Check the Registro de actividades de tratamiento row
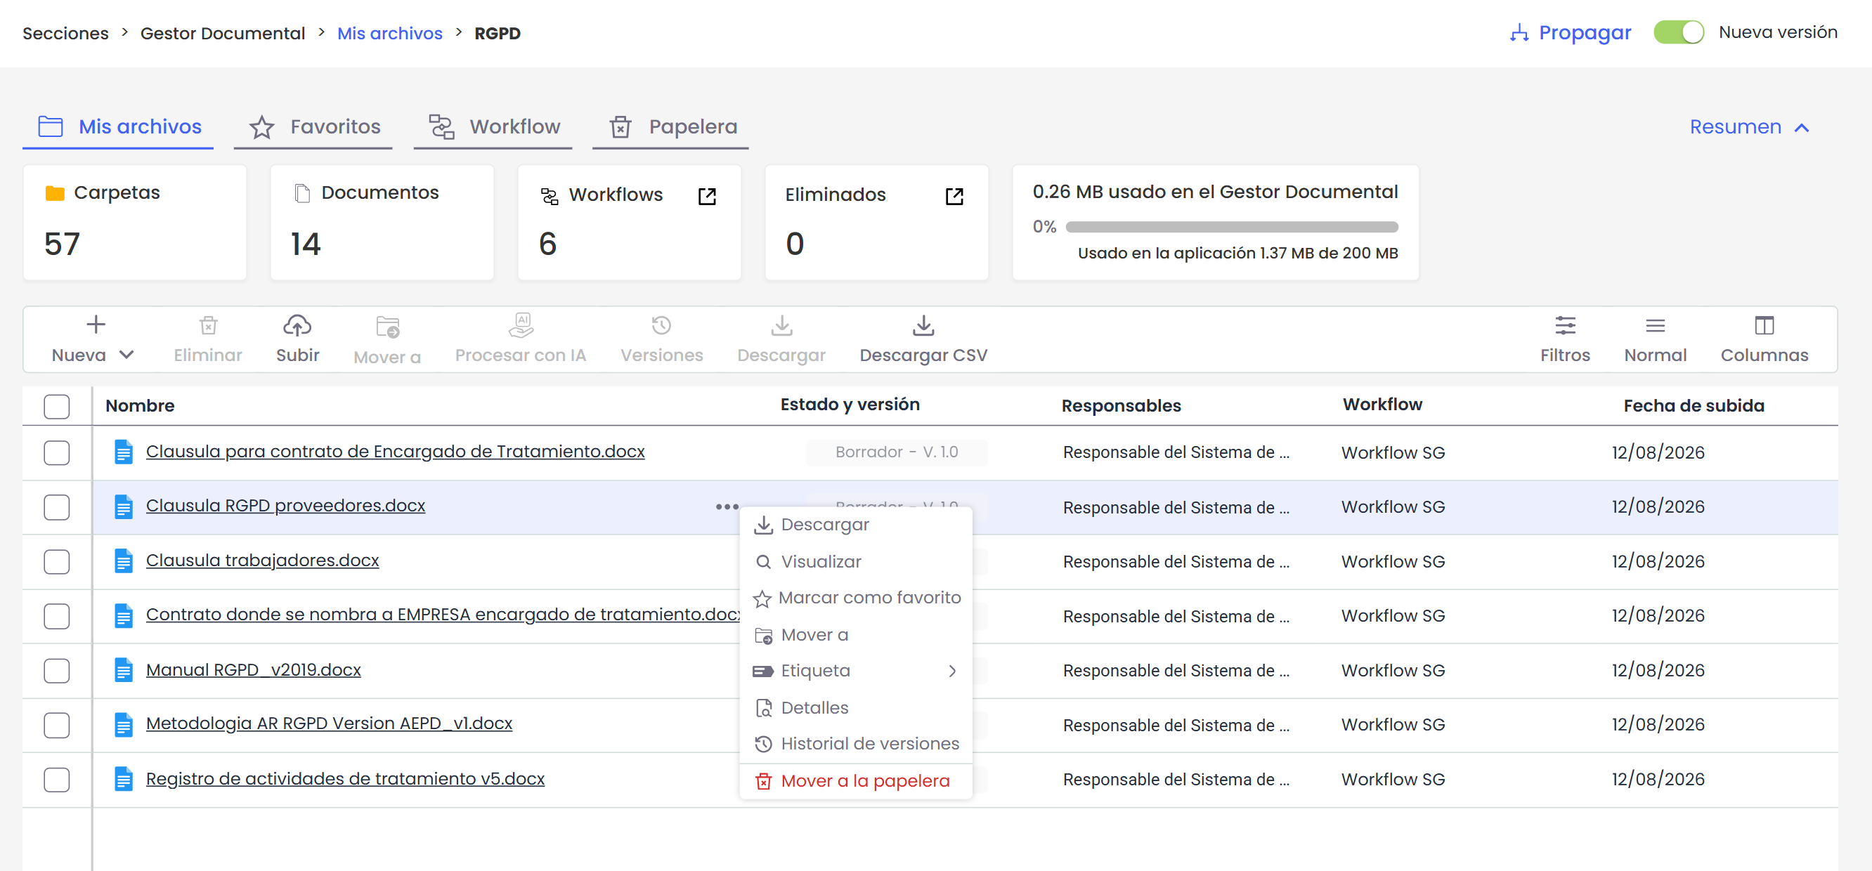The image size is (1872, 871). click(x=57, y=780)
